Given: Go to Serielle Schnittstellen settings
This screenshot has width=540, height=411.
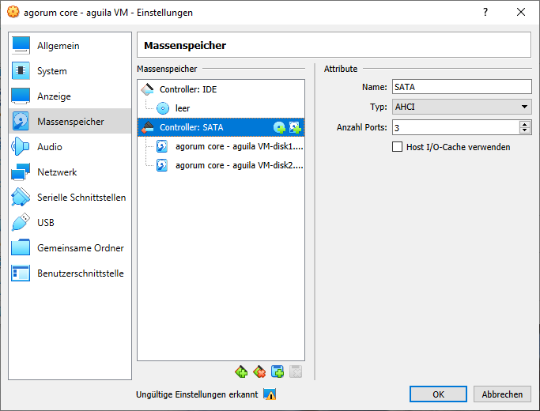Looking at the screenshot, I should pos(70,198).
